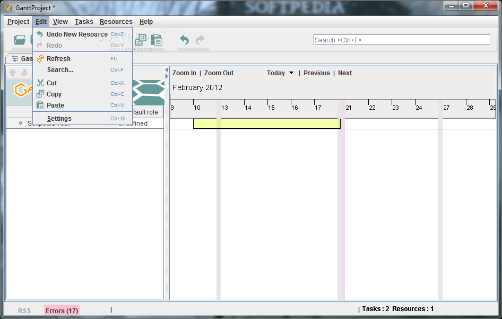Click the Tasks : 2 status text
This screenshot has width=502, height=319.
pyautogui.click(x=376, y=309)
